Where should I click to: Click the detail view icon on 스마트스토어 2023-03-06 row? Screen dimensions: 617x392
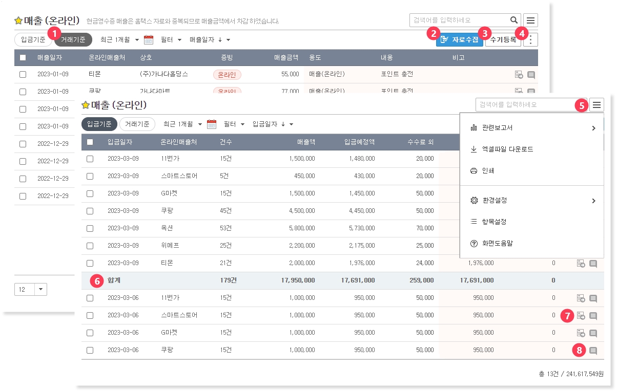point(581,316)
